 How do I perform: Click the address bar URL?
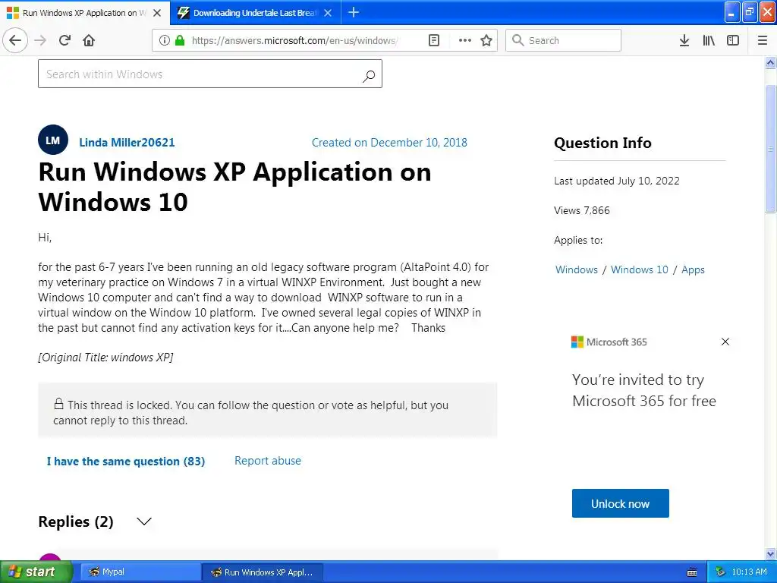coord(295,40)
